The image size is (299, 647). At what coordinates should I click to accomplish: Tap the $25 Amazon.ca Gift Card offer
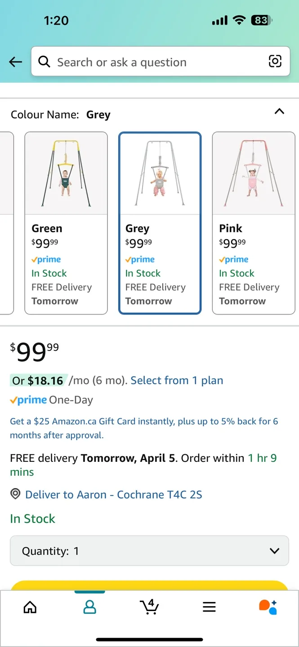144,428
